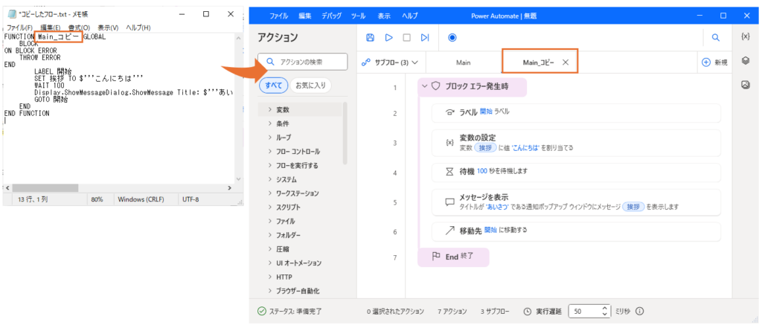Open the variables pane {x} icon
This screenshot has height=325, width=762.
746,36
